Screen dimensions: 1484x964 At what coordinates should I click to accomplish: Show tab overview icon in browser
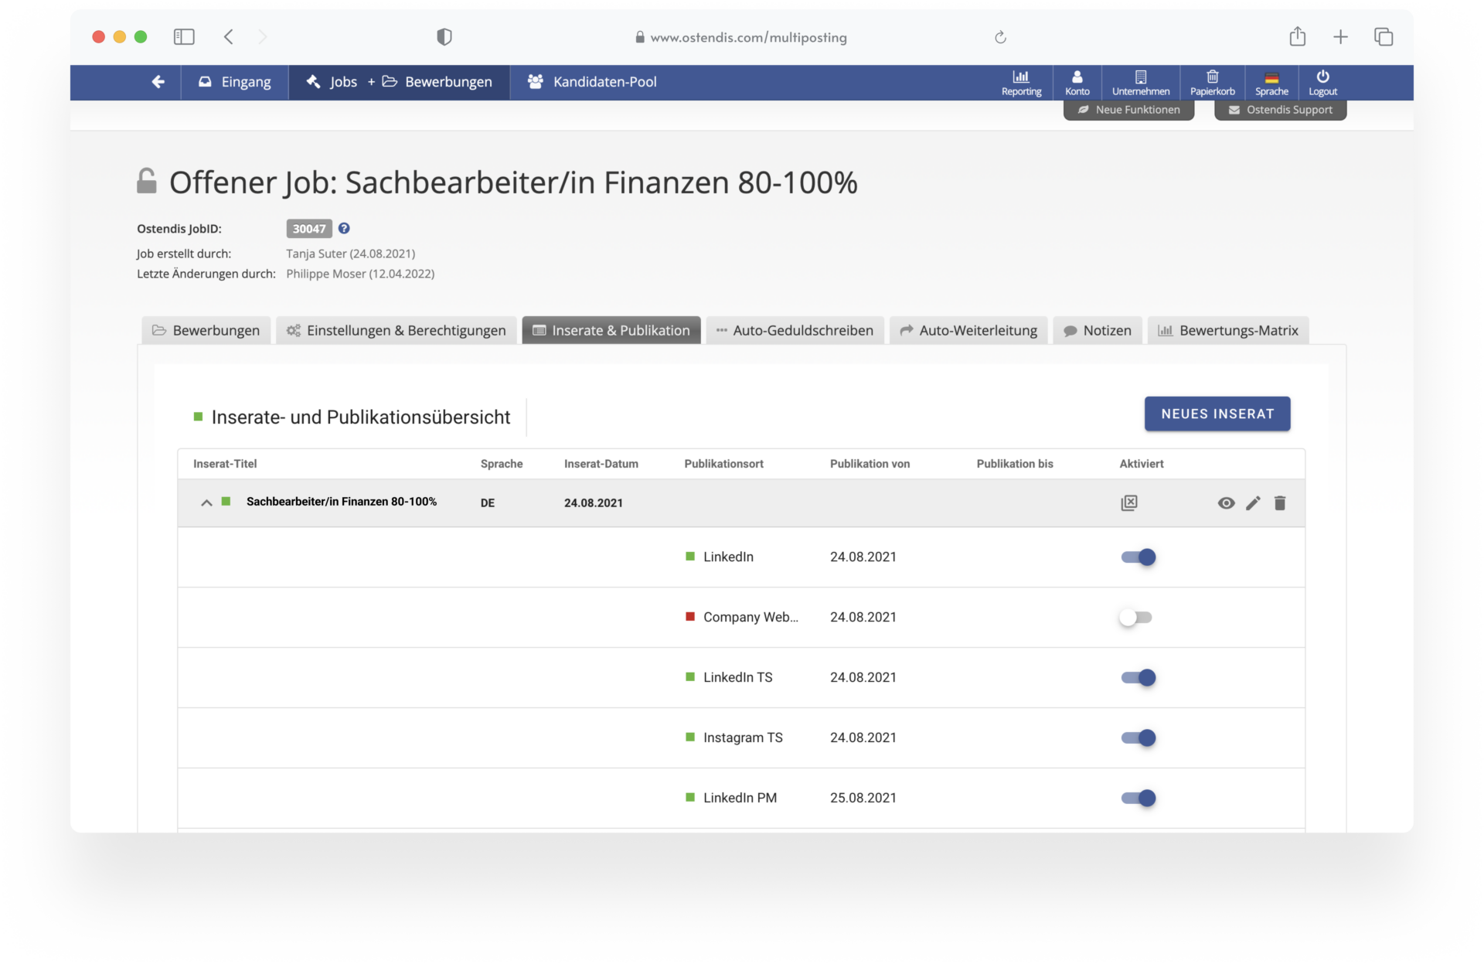click(1384, 37)
